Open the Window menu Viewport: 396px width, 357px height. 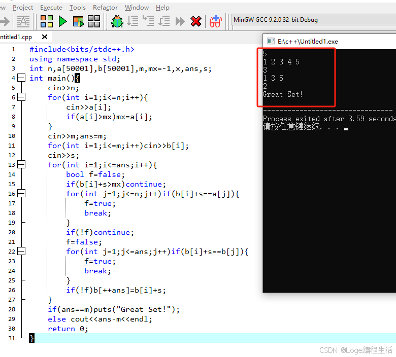(x=137, y=8)
